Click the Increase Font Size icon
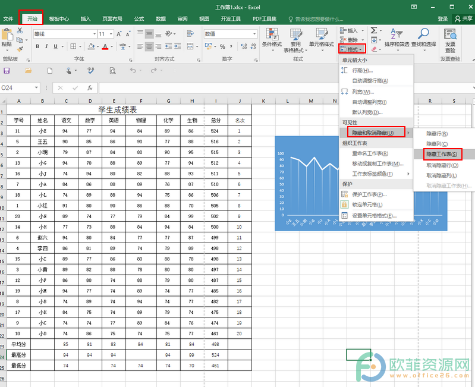 point(119,34)
